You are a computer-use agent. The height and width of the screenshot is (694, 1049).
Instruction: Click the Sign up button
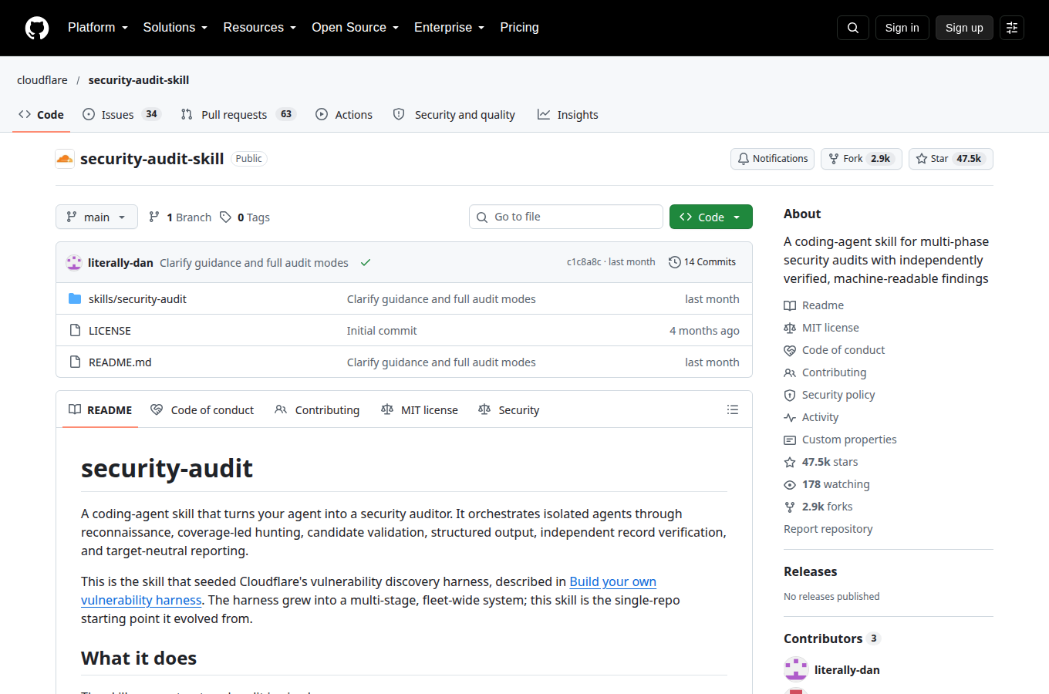964,28
